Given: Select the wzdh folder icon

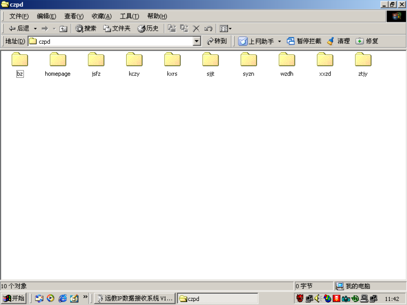Looking at the screenshot, I should pos(287,60).
